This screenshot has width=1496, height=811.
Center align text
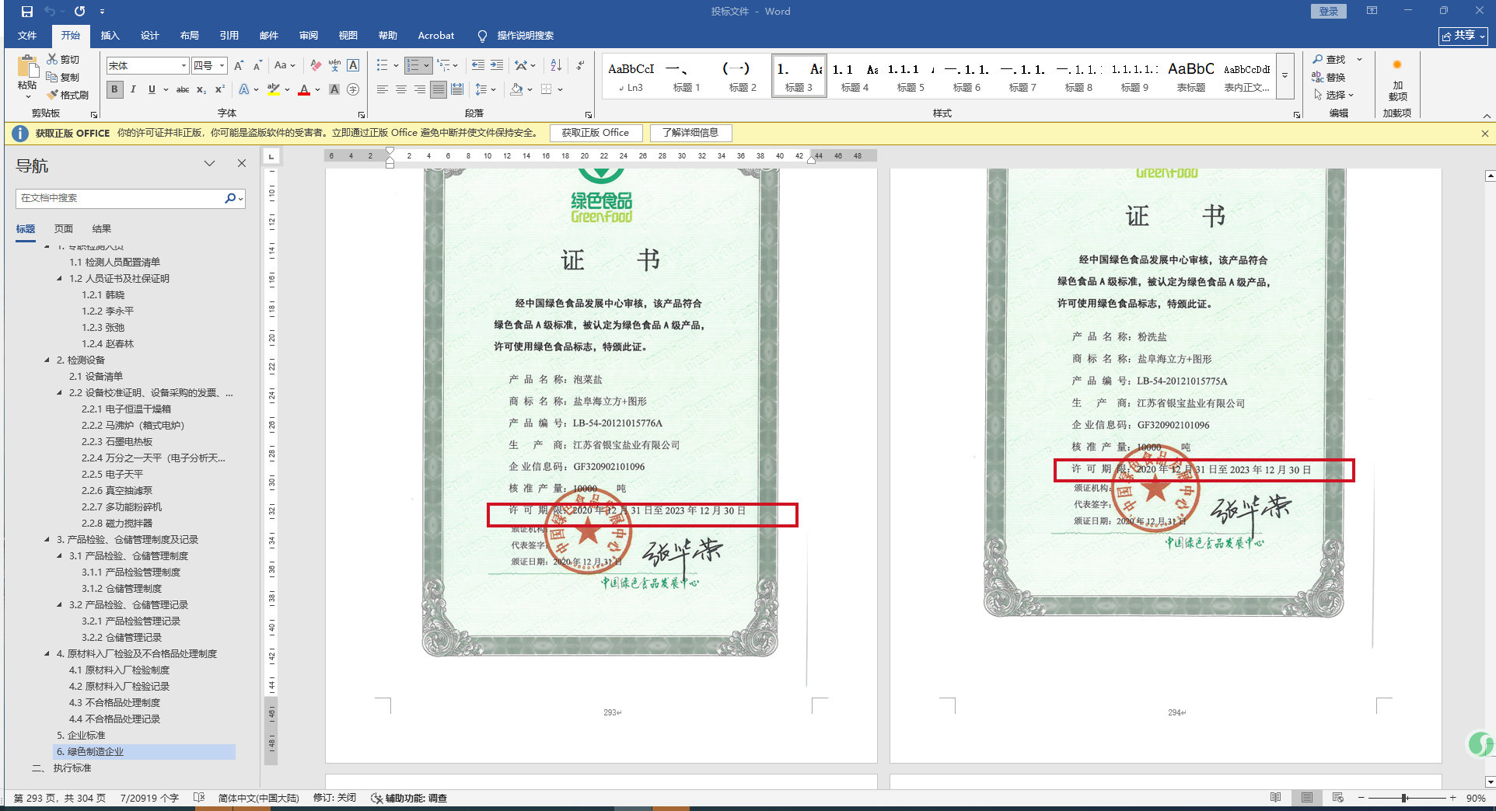[x=400, y=90]
